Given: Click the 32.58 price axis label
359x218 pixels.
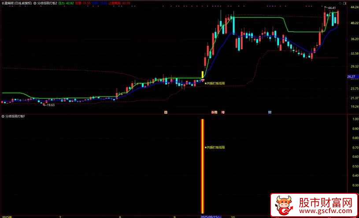Looking at the screenshot, I should click(x=355, y=54).
